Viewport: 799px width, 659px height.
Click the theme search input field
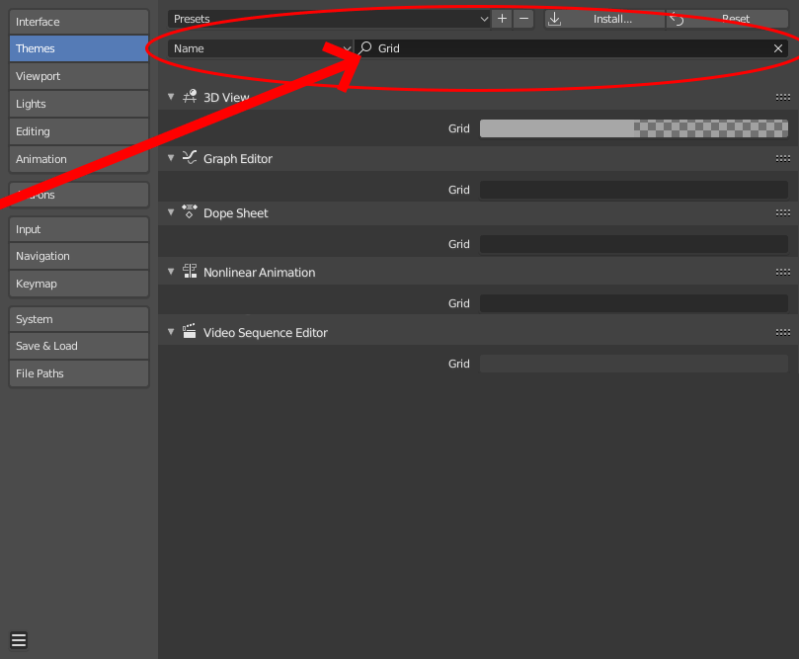[x=571, y=48]
